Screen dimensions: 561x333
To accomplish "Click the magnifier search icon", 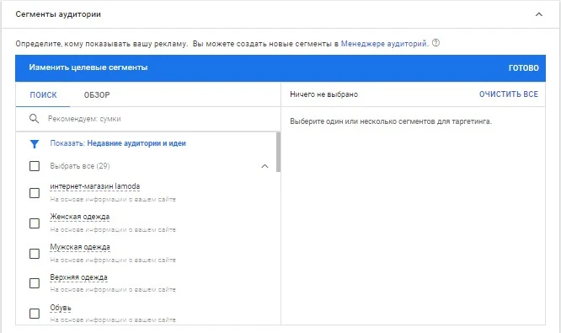I will pyautogui.click(x=34, y=119).
